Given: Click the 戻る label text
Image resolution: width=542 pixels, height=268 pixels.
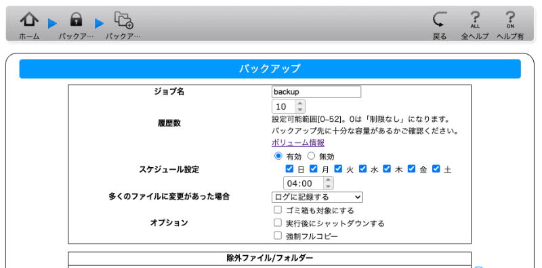Looking at the screenshot, I should coord(440,37).
